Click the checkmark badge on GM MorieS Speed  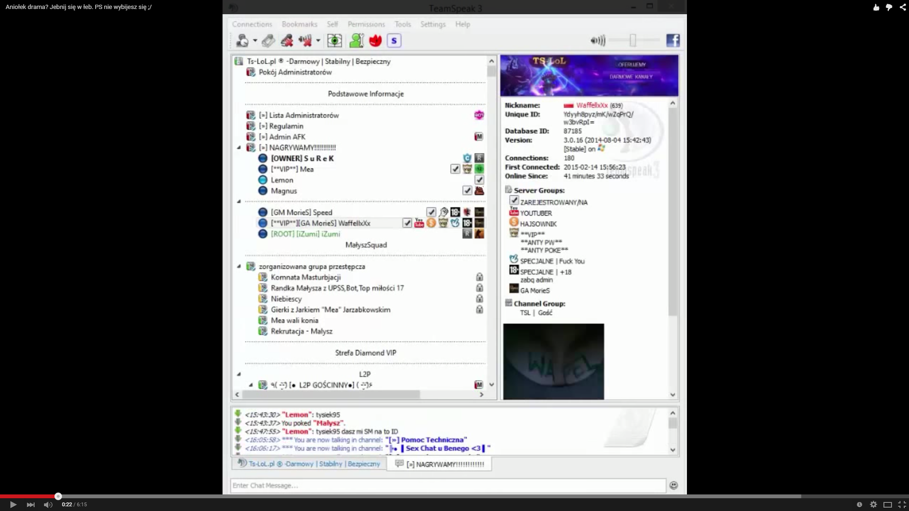[431, 212]
